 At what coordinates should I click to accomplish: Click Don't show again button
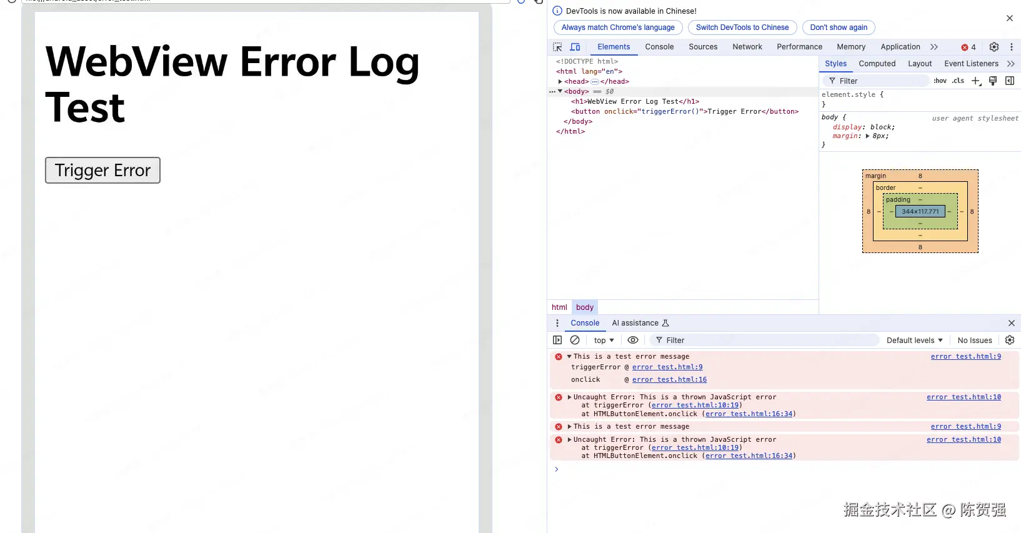pyautogui.click(x=839, y=27)
